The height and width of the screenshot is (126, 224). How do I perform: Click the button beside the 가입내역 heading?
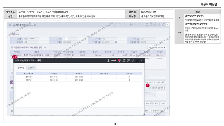(x=157, y=47)
